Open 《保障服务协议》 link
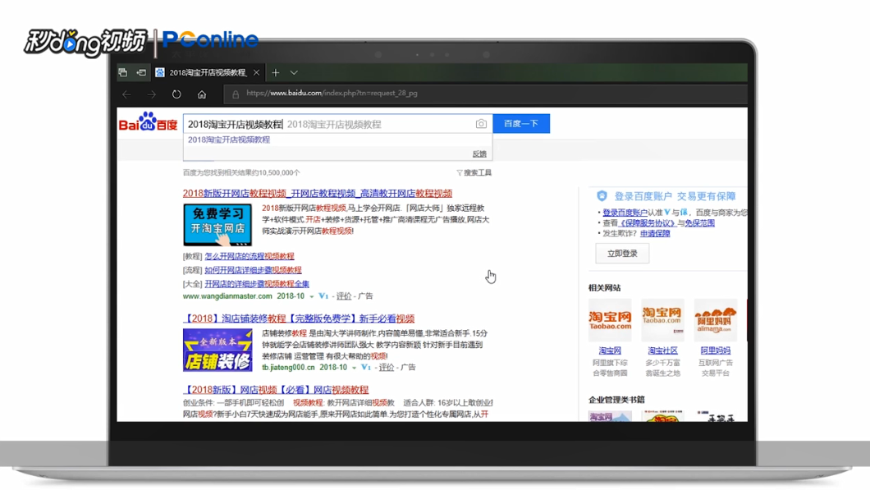Image resolution: width=870 pixels, height=490 pixels. coord(647,223)
